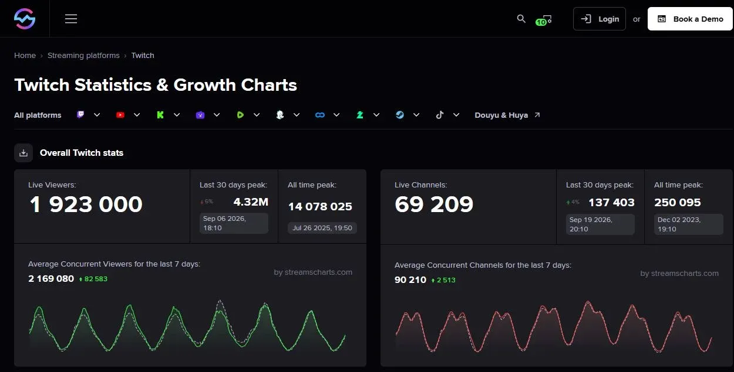Expand the ghost platform dropdown arrow
The width and height of the screenshot is (734, 372).
[x=297, y=115]
